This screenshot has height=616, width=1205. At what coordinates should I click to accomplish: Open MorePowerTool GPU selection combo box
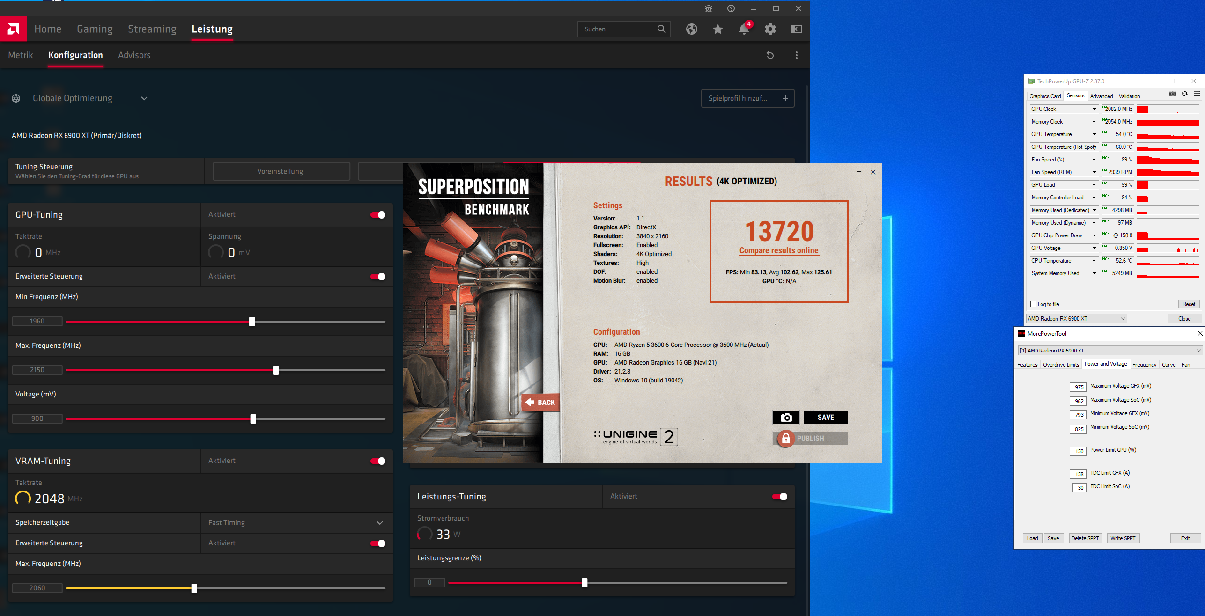[1109, 351]
